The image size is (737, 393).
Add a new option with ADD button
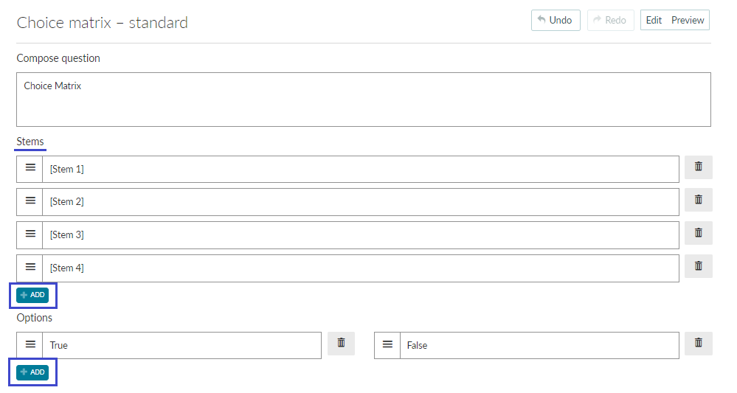click(x=32, y=372)
